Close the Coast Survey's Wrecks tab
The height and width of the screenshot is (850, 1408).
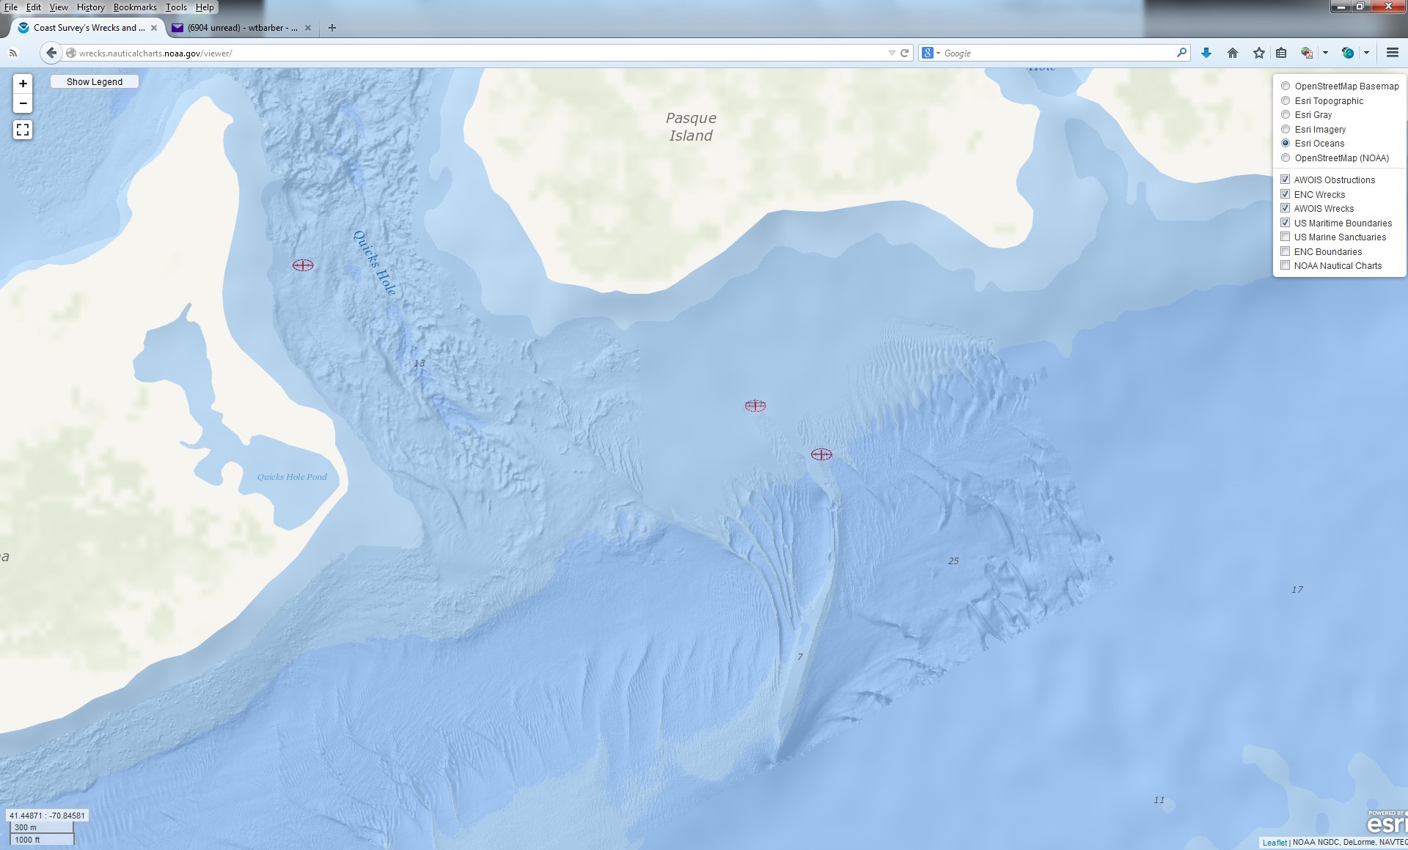coord(154,28)
